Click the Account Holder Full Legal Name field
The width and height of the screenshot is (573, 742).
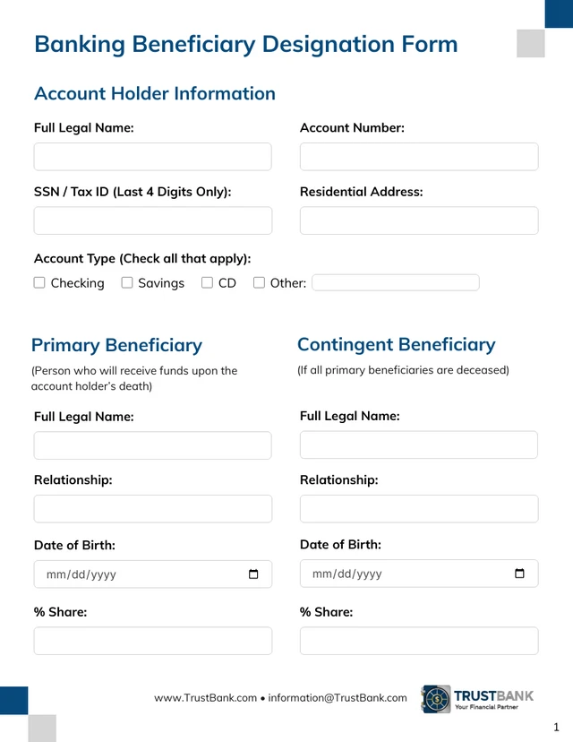click(152, 157)
